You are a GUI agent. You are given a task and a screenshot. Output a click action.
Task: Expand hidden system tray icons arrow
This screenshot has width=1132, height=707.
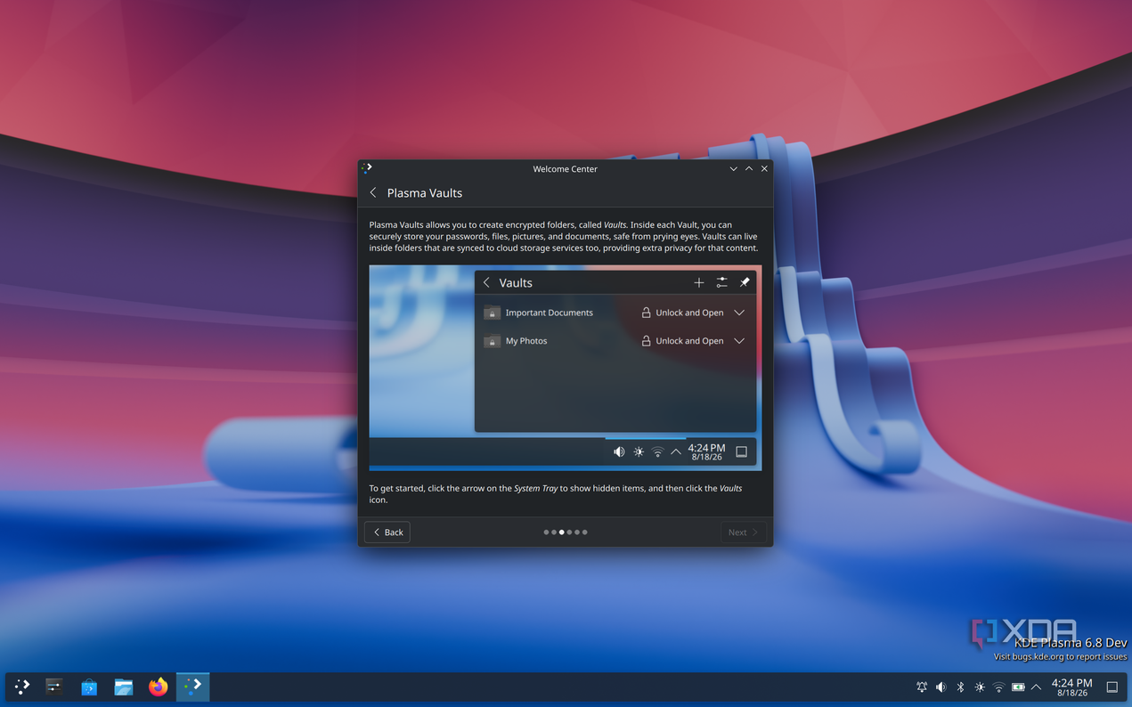[x=1036, y=687]
